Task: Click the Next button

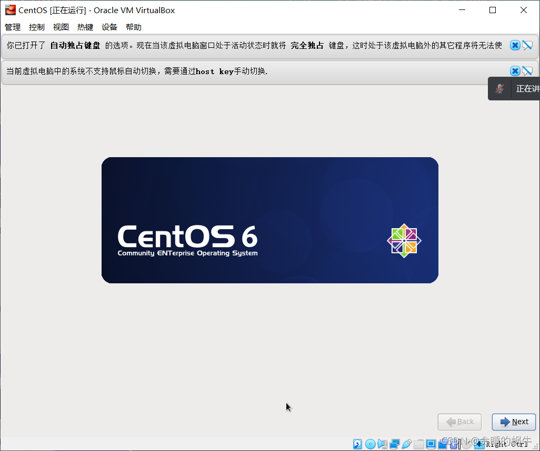Action: (x=514, y=422)
